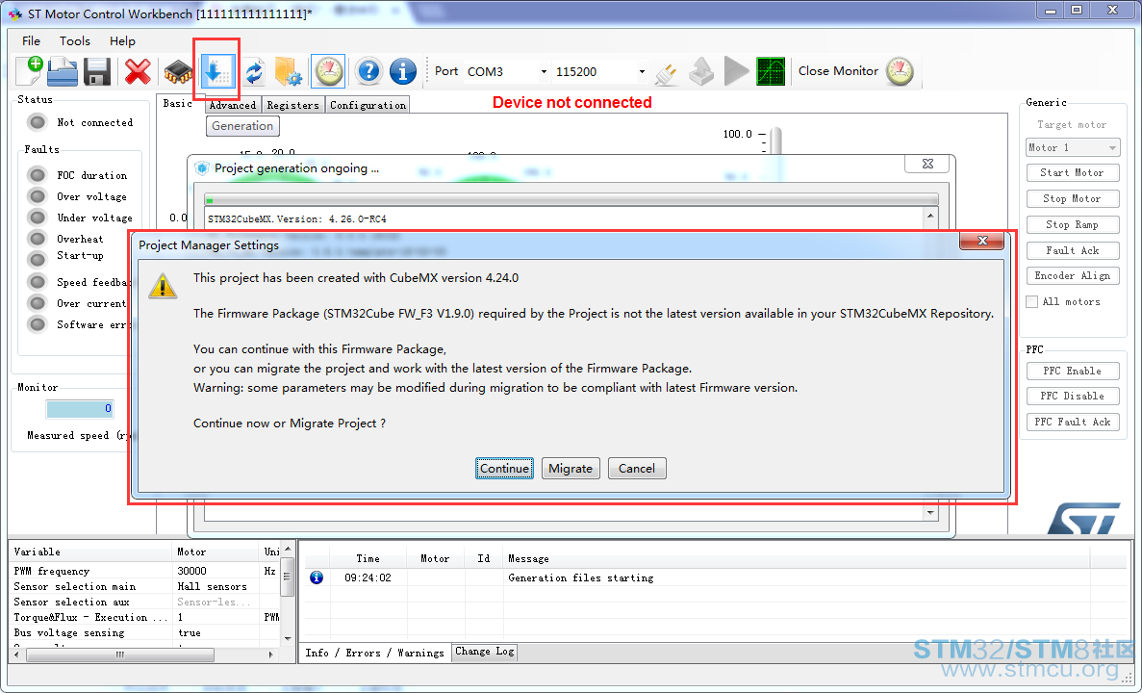Click the Sensor selection main row
The width and height of the screenshot is (1142, 693).
coord(144,586)
